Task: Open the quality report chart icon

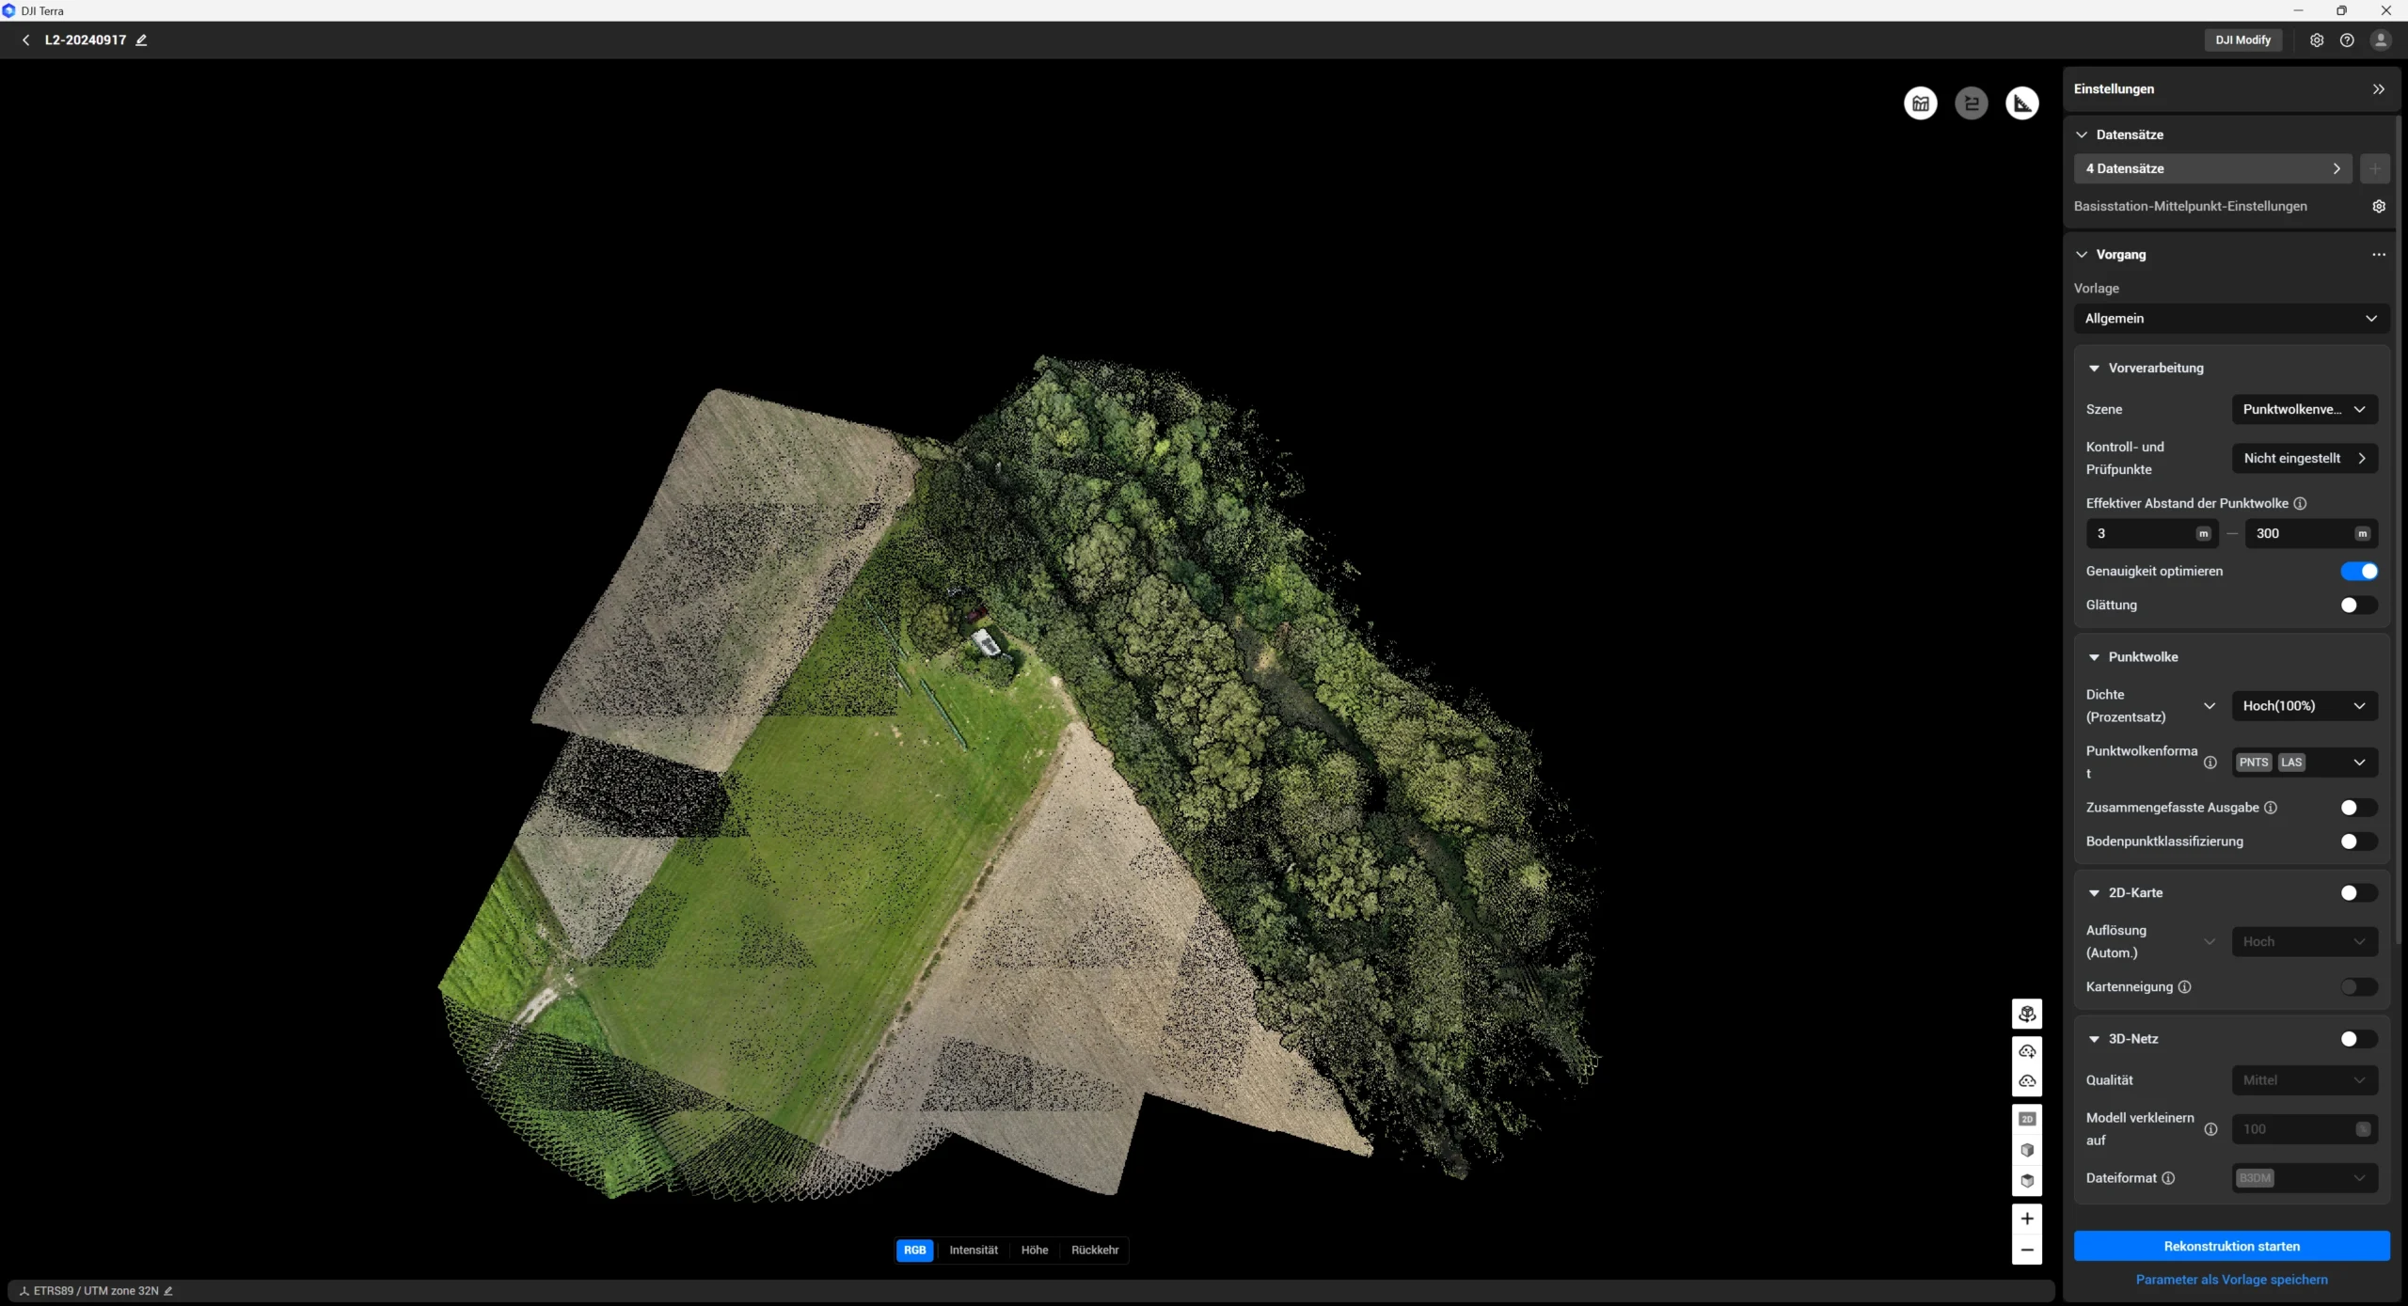Action: pyautogui.click(x=1920, y=103)
